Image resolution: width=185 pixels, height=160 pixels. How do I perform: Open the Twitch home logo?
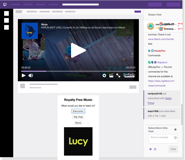[5, 4]
